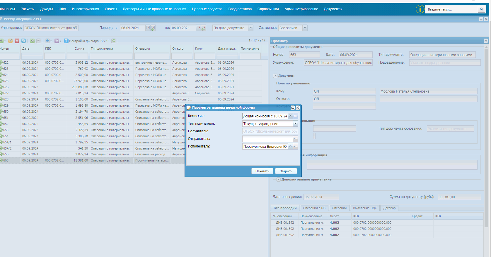Image resolution: width=491 pixels, height=257 pixels.
Task: Switch to the Операции с МЗ tab
Action: 314,208
